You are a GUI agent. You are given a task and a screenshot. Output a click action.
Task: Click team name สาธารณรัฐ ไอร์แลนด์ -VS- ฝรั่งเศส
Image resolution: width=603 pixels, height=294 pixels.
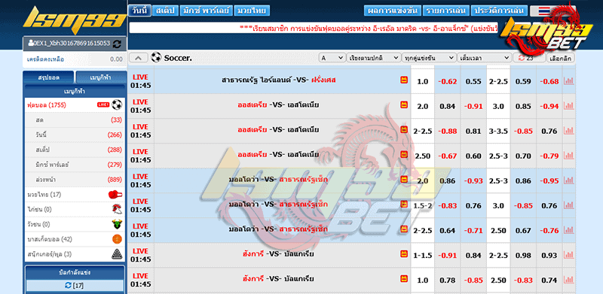click(x=279, y=80)
